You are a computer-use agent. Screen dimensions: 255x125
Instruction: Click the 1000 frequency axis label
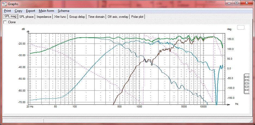pyautogui.click(x=139, y=107)
